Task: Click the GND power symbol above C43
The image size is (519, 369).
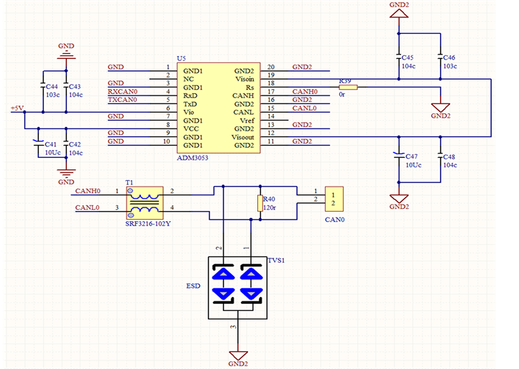Action: pyautogui.click(x=65, y=51)
